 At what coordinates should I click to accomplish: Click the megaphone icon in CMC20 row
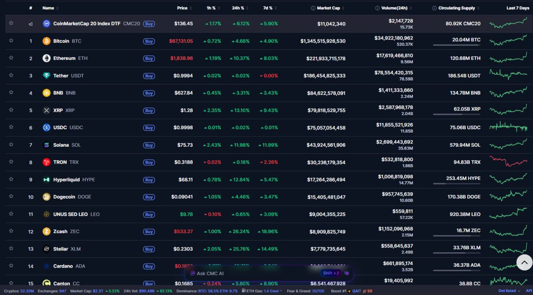(31, 24)
